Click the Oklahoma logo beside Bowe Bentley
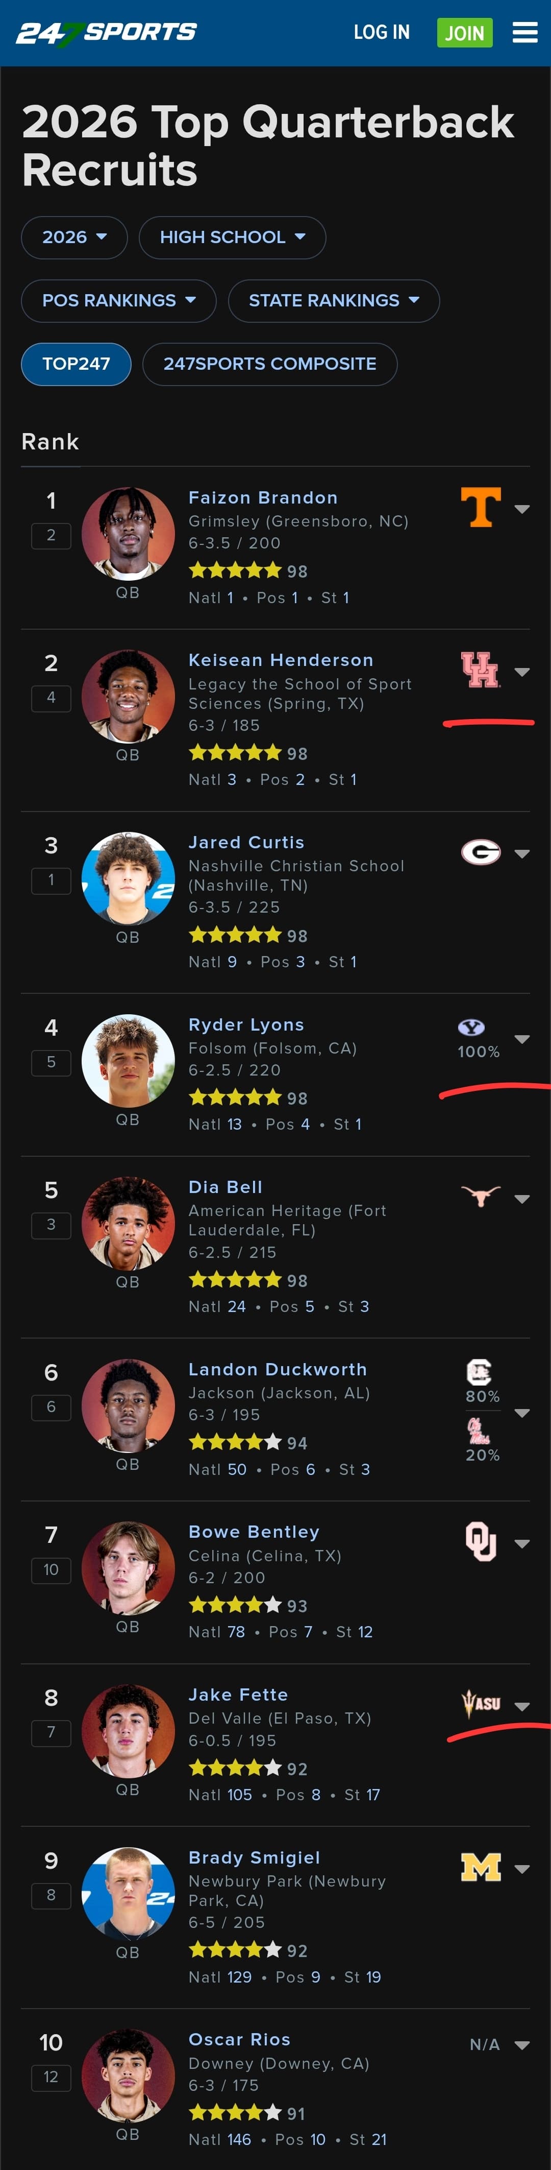This screenshot has height=2170, width=551. coord(480,1542)
